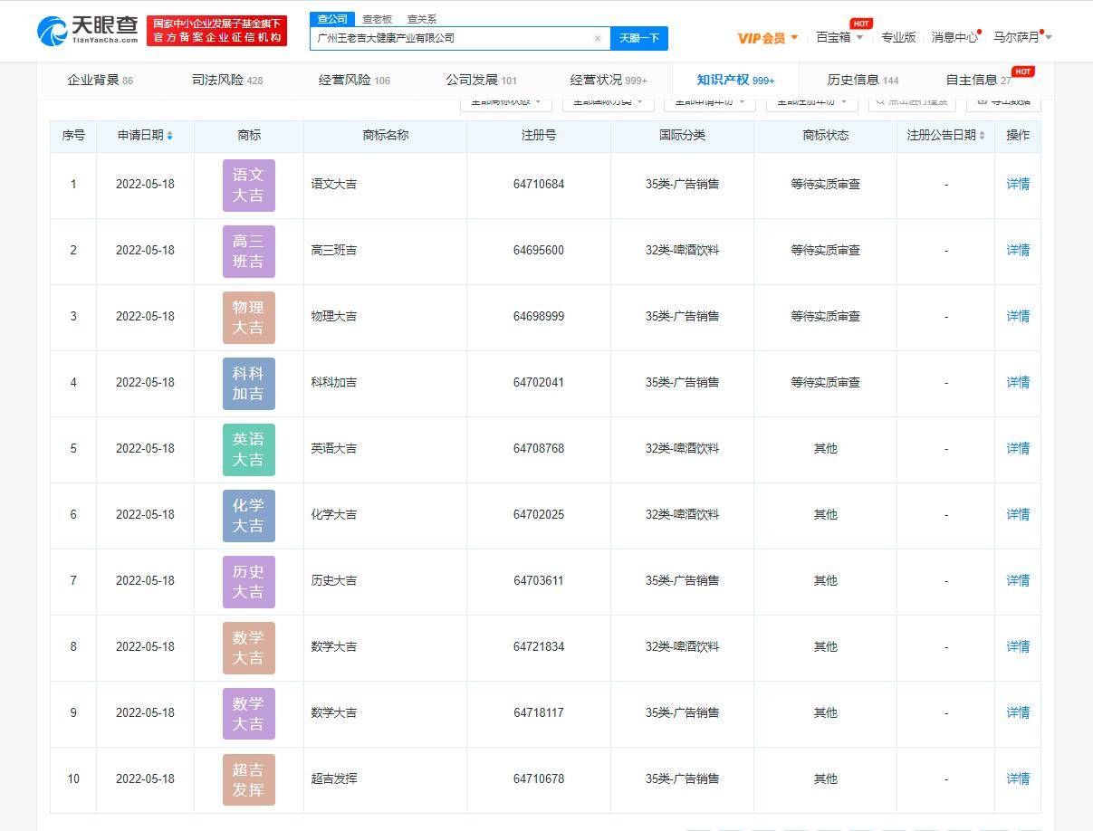
Task: Click the 语文大吉 trademark thumbnail
Action: pyautogui.click(x=248, y=184)
